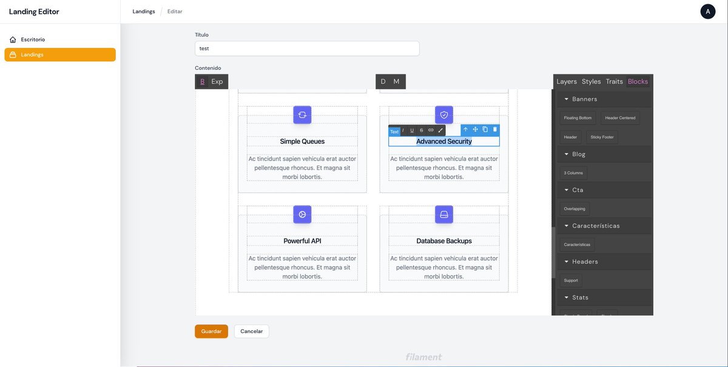Click the blocks panel scrollbar thumb
This screenshot has width=728, height=367.
point(553,252)
